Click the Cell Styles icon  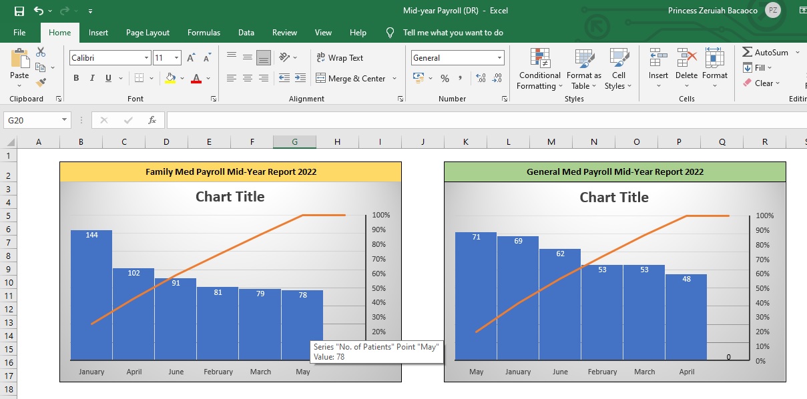tap(619, 58)
